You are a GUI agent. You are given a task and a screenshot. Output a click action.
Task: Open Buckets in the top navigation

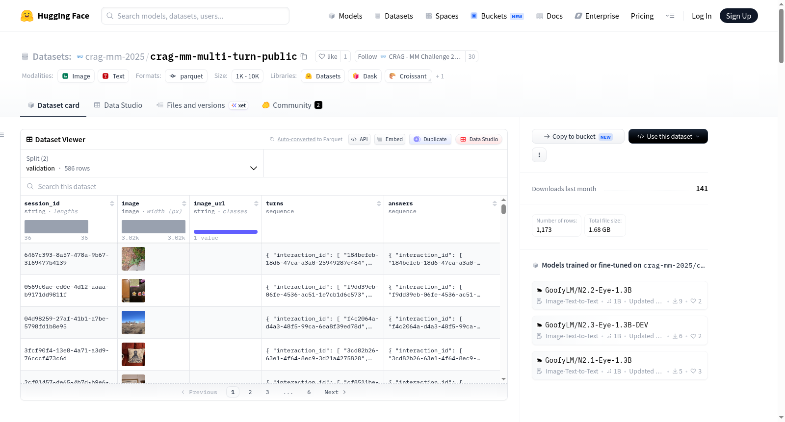tap(497, 16)
